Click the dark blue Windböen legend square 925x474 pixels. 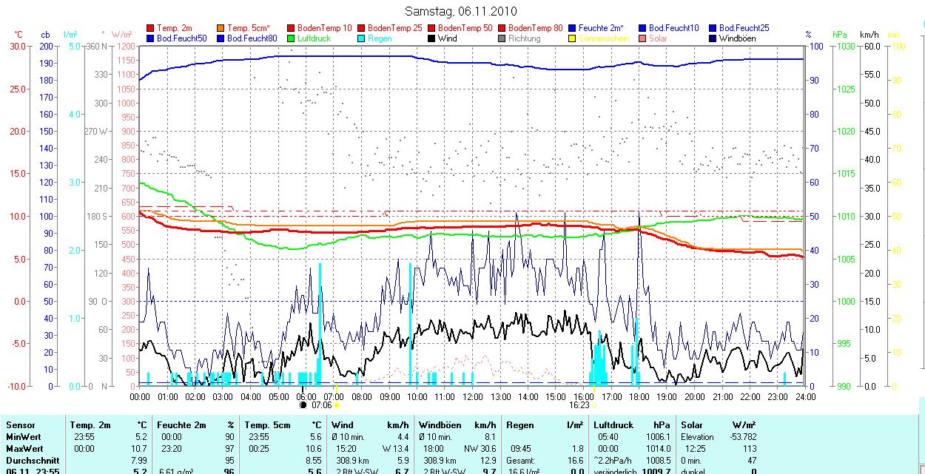pos(713,38)
